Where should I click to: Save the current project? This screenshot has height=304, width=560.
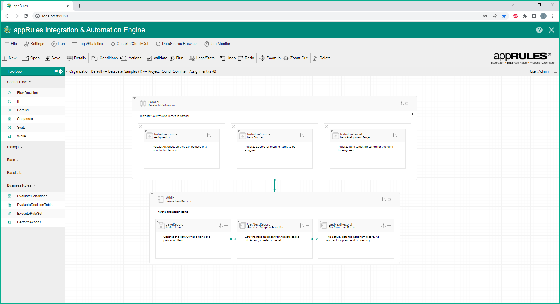pos(53,58)
